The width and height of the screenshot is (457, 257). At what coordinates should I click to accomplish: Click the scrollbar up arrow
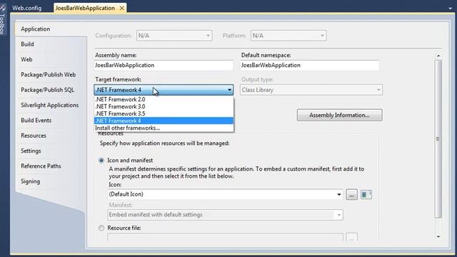click(438, 56)
